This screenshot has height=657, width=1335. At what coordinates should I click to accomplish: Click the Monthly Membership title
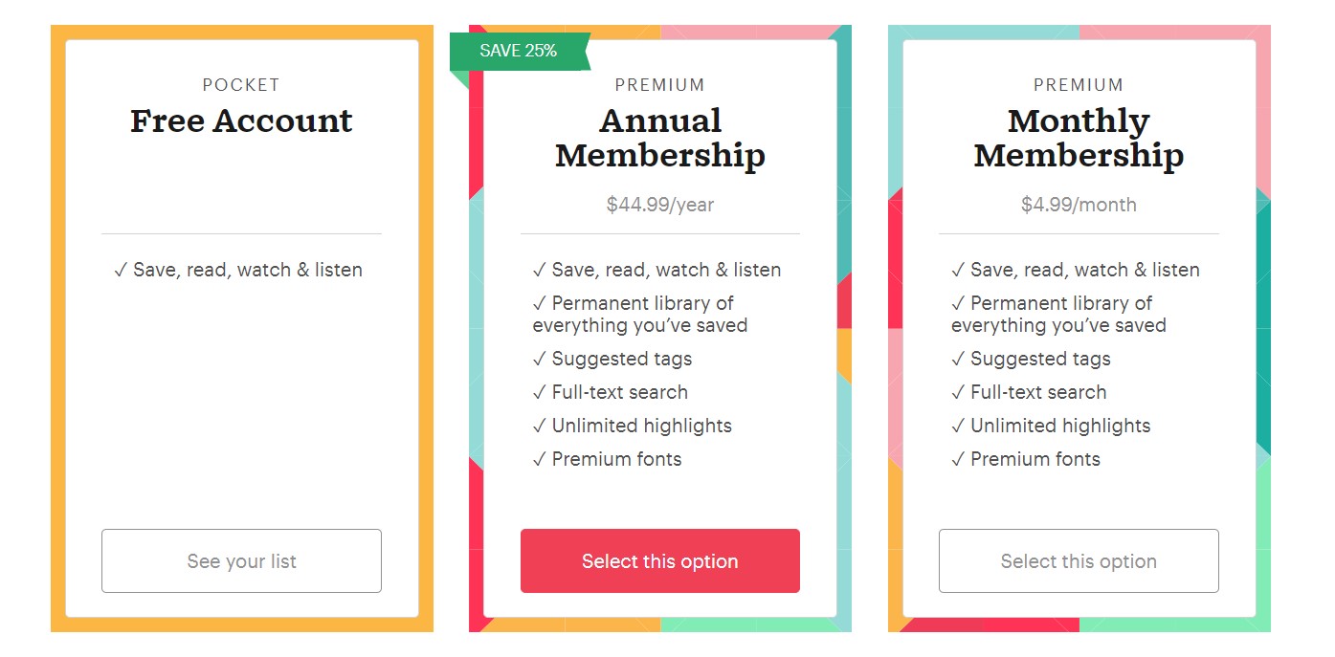click(x=1079, y=138)
